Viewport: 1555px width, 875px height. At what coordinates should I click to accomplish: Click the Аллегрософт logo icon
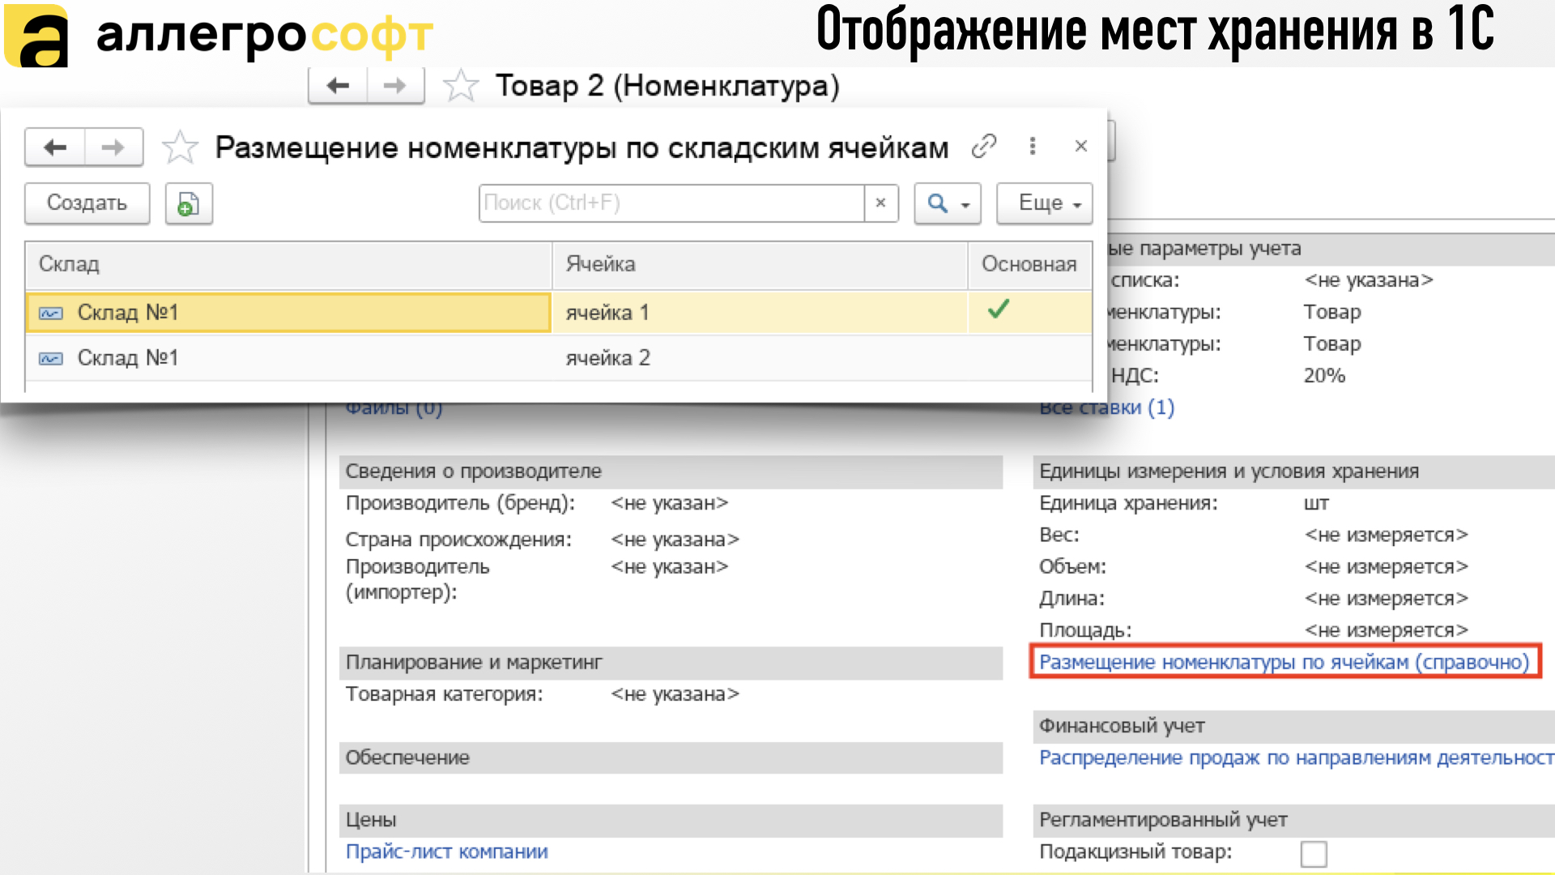[x=37, y=36]
